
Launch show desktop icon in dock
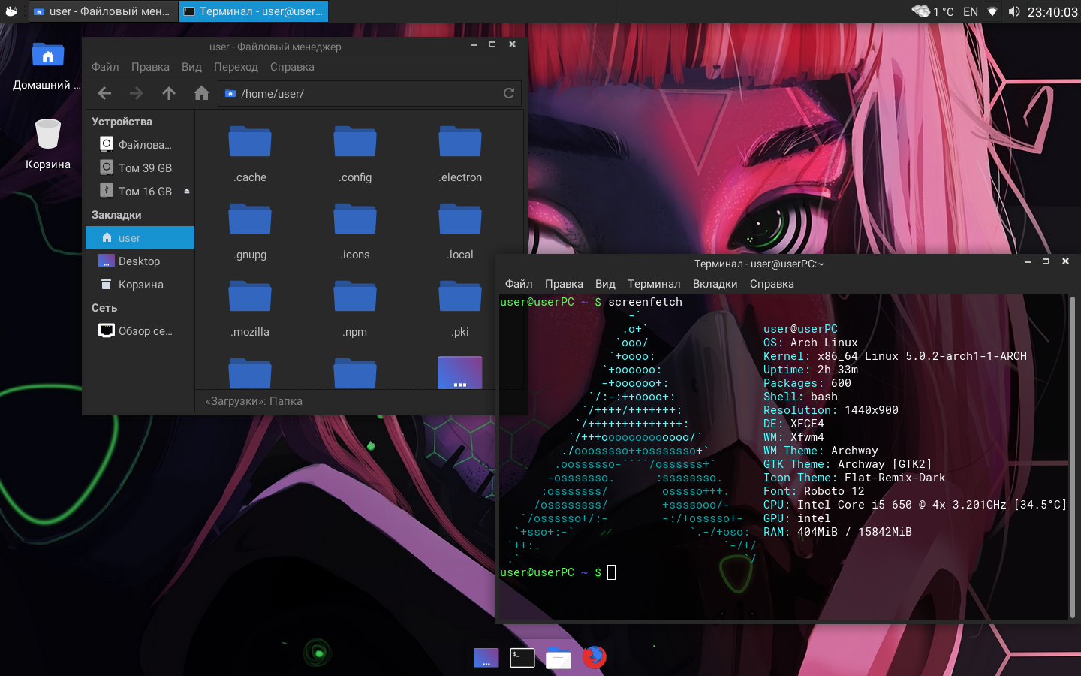coord(486,658)
